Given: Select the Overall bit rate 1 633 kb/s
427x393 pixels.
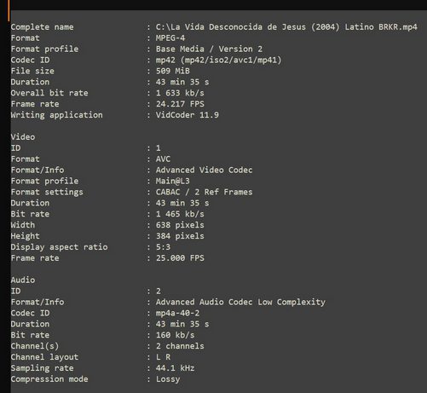Looking at the screenshot, I should pyautogui.click(x=180, y=93).
